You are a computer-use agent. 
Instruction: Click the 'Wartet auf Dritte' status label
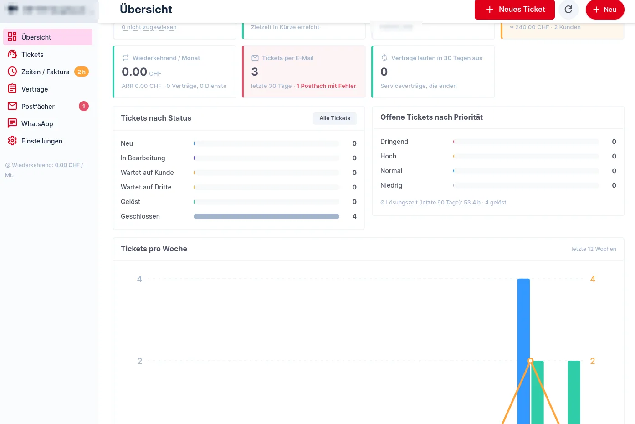[146, 187]
